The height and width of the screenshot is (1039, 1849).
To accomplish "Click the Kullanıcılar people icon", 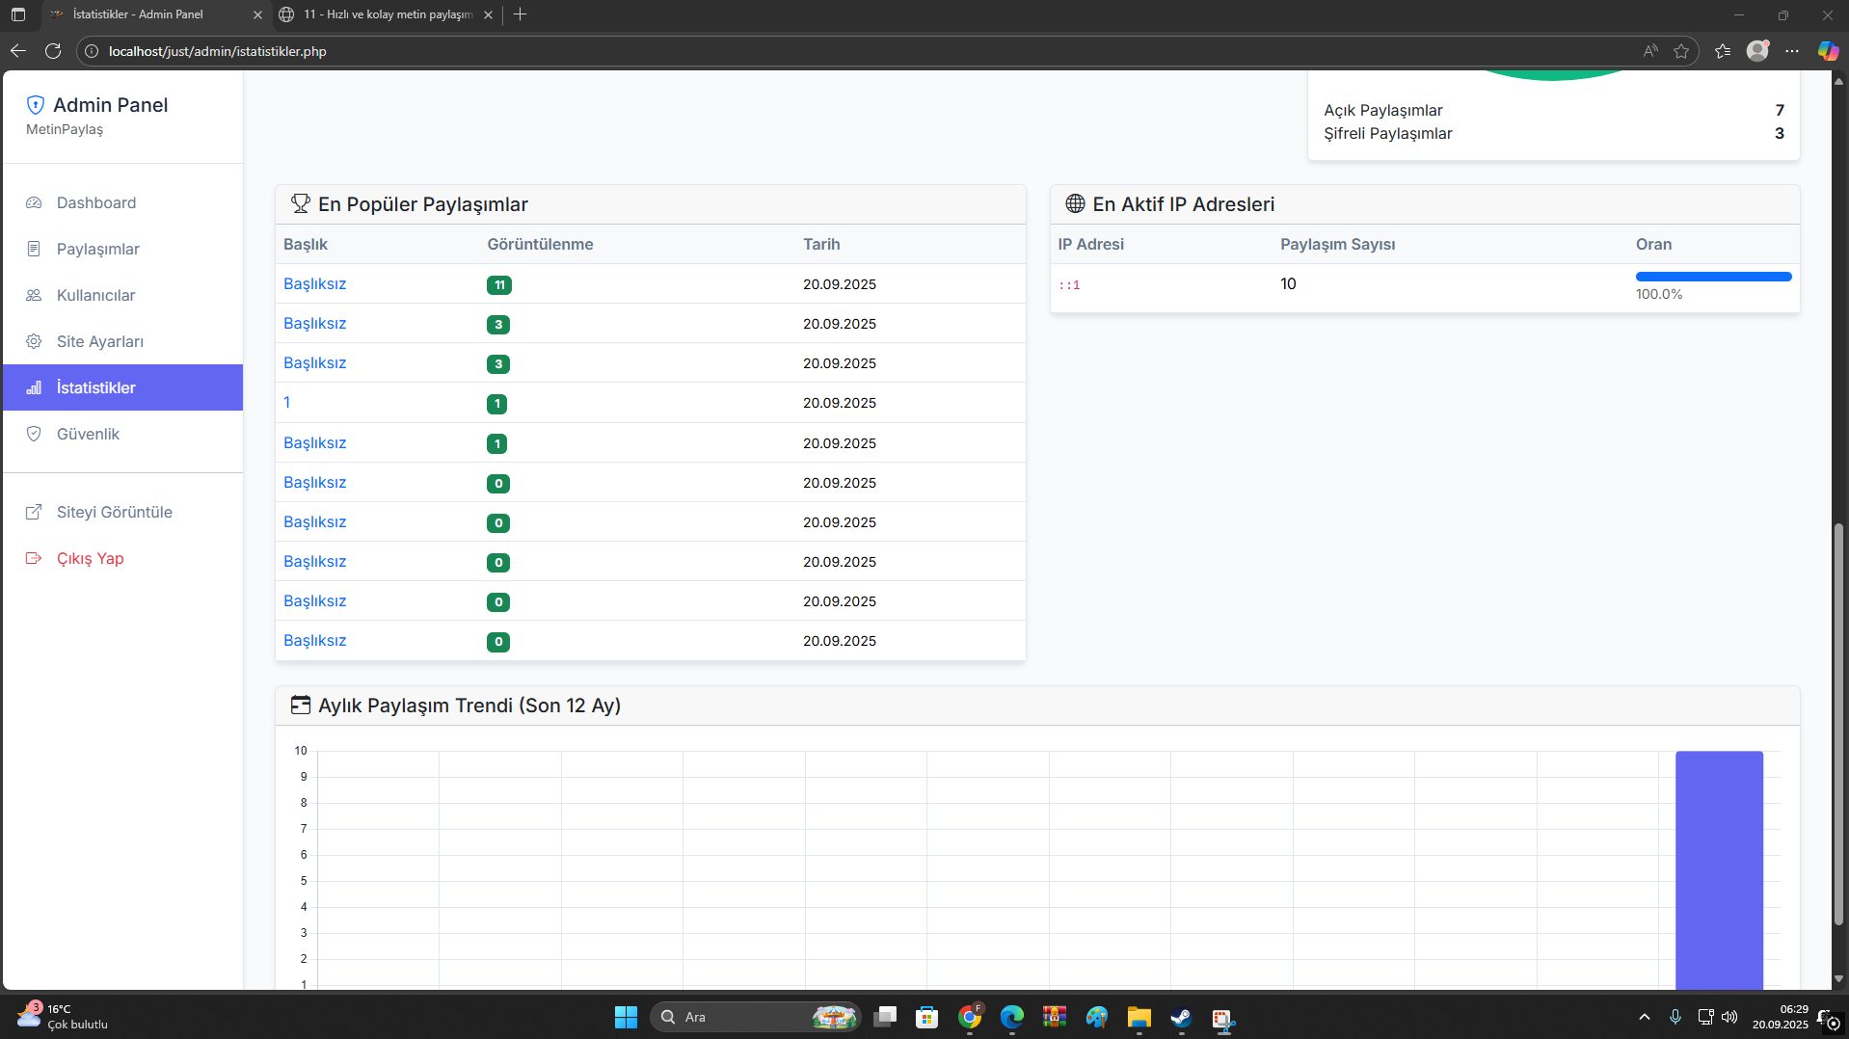I will click(x=34, y=295).
